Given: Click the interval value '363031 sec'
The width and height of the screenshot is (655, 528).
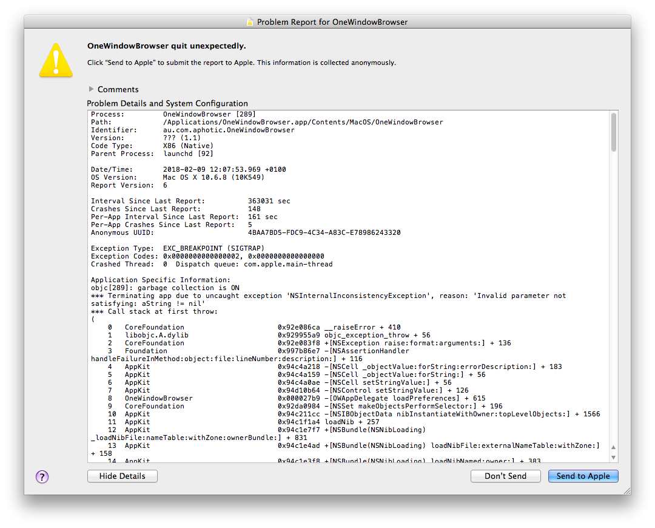Looking at the screenshot, I should (x=269, y=201).
